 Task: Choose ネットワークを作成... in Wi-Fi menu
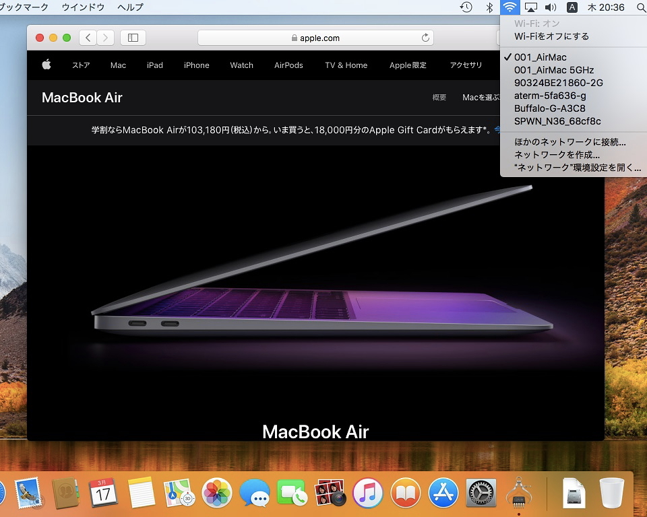point(574,155)
